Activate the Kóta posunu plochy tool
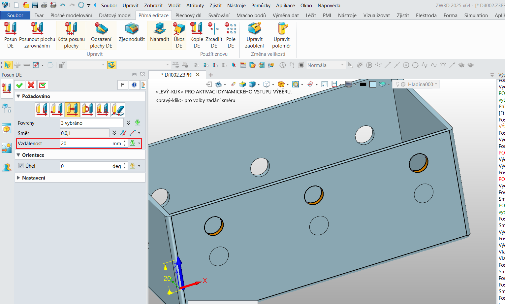Image resolution: width=505 pixels, height=304 pixels. [x=71, y=35]
